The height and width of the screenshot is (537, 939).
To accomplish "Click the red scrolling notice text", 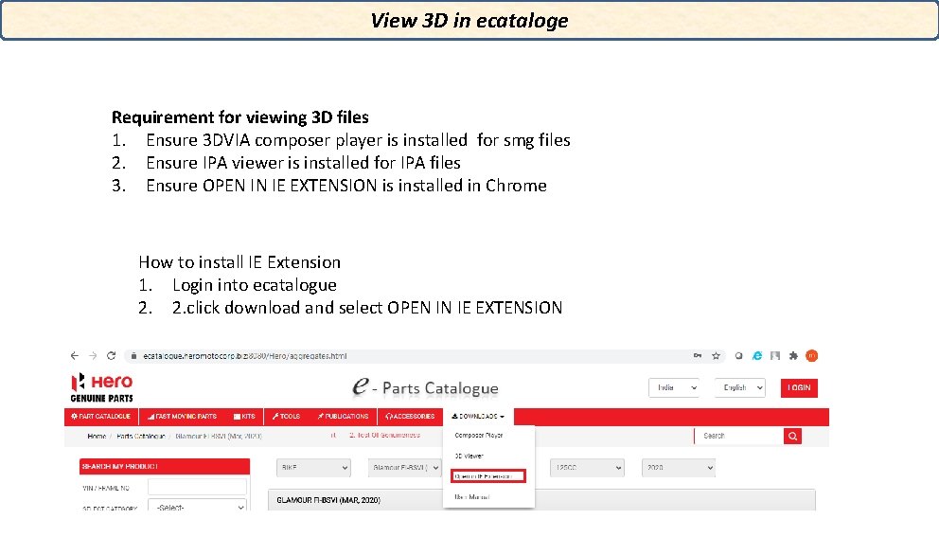I will tap(384, 435).
